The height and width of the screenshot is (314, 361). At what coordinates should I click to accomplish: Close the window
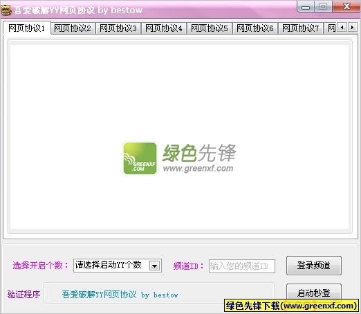coord(346,6)
